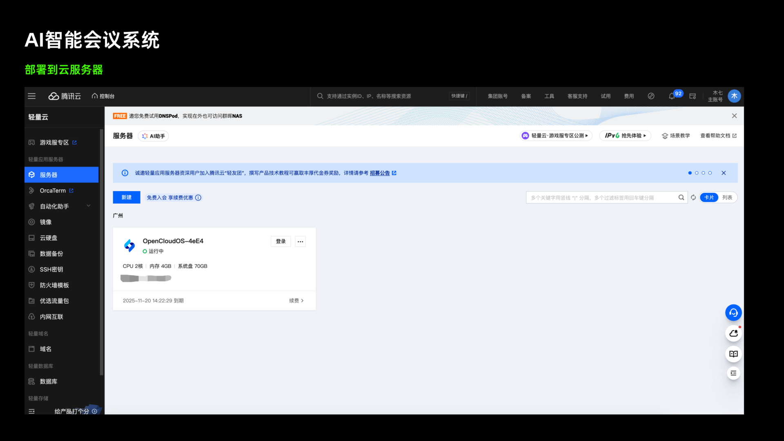784x441 pixels.
Task: Focus the keyword filter input field
Action: (600, 198)
